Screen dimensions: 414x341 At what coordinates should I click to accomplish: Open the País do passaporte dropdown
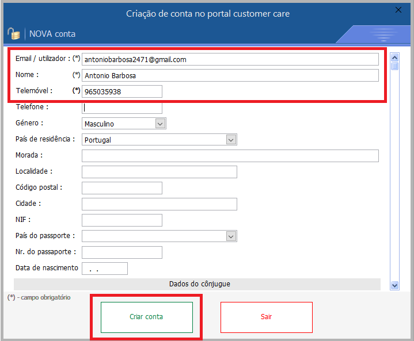(x=231, y=236)
